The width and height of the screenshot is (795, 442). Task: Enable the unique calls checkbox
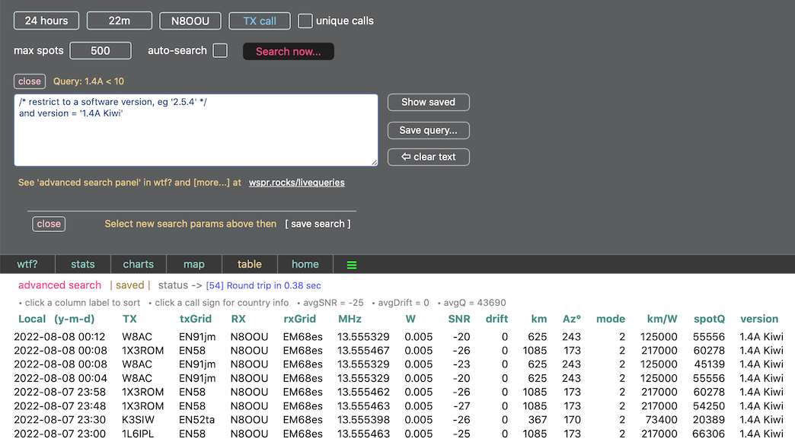click(305, 21)
